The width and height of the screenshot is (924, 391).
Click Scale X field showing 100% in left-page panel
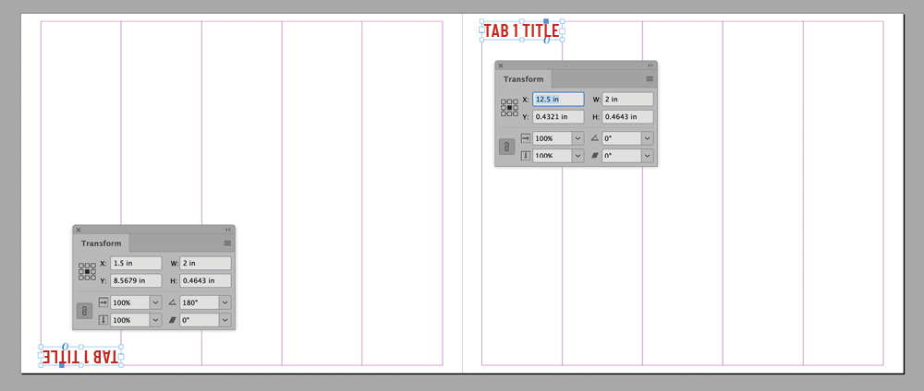point(130,302)
